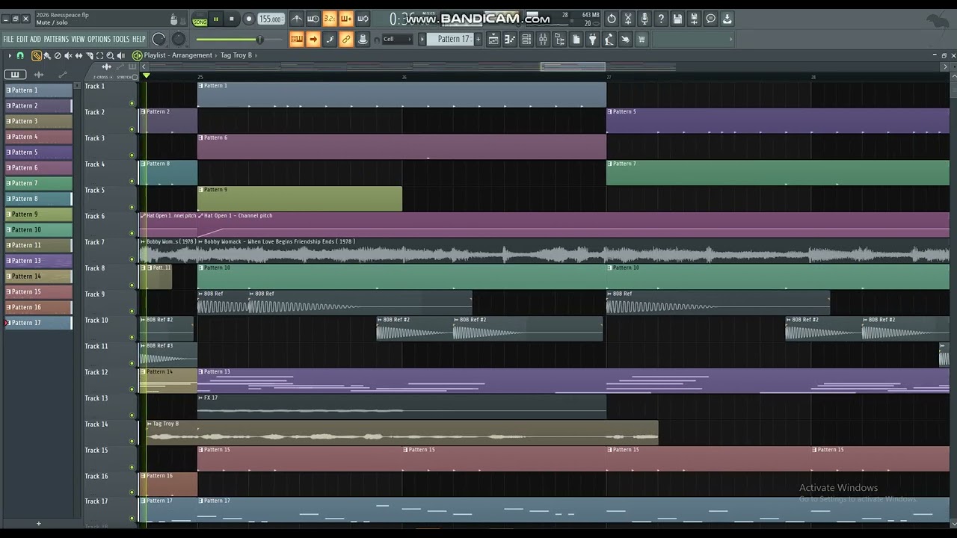Open the Cell snap dropdown
The height and width of the screenshot is (538, 957).
click(x=396, y=39)
